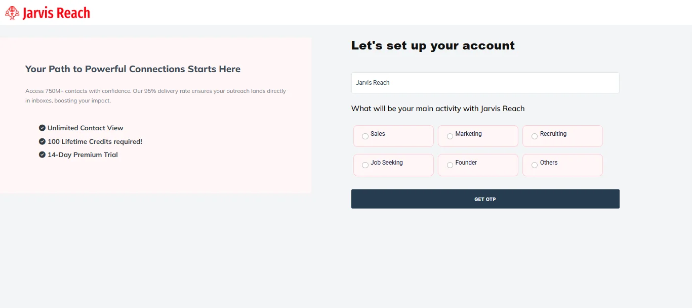Select the Sales radio button
This screenshot has height=308, width=692.
click(x=365, y=136)
